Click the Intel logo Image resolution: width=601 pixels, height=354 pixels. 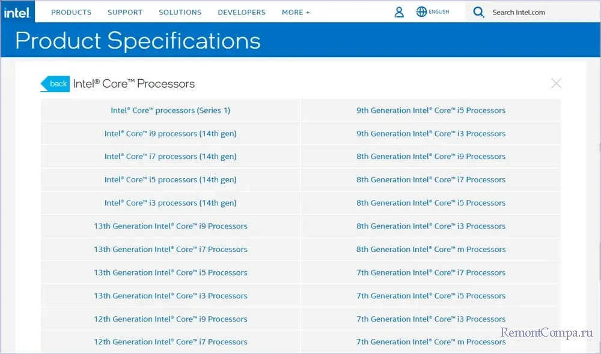click(17, 11)
